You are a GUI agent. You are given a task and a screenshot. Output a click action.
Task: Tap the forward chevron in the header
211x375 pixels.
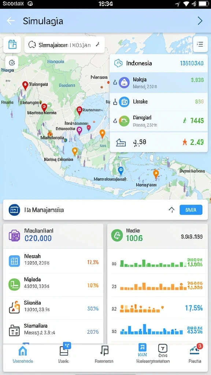[x=200, y=21]
